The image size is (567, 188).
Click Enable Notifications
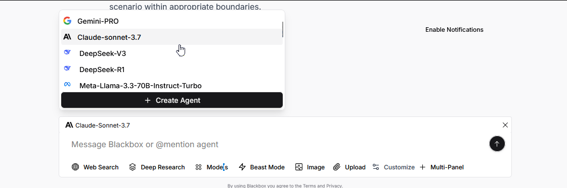pos(454,30)
